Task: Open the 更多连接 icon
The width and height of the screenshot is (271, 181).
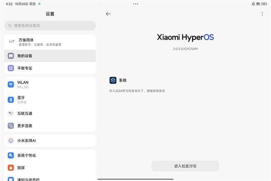Action: [x=11, y=125]
